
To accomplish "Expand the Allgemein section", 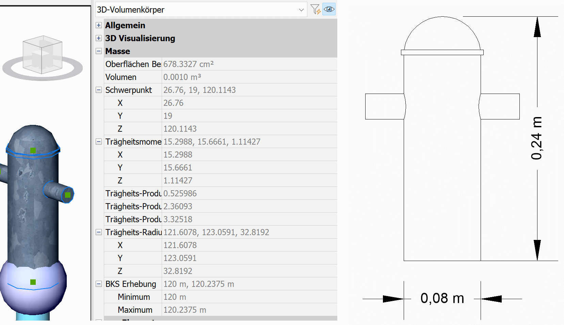I will (99, 25).
